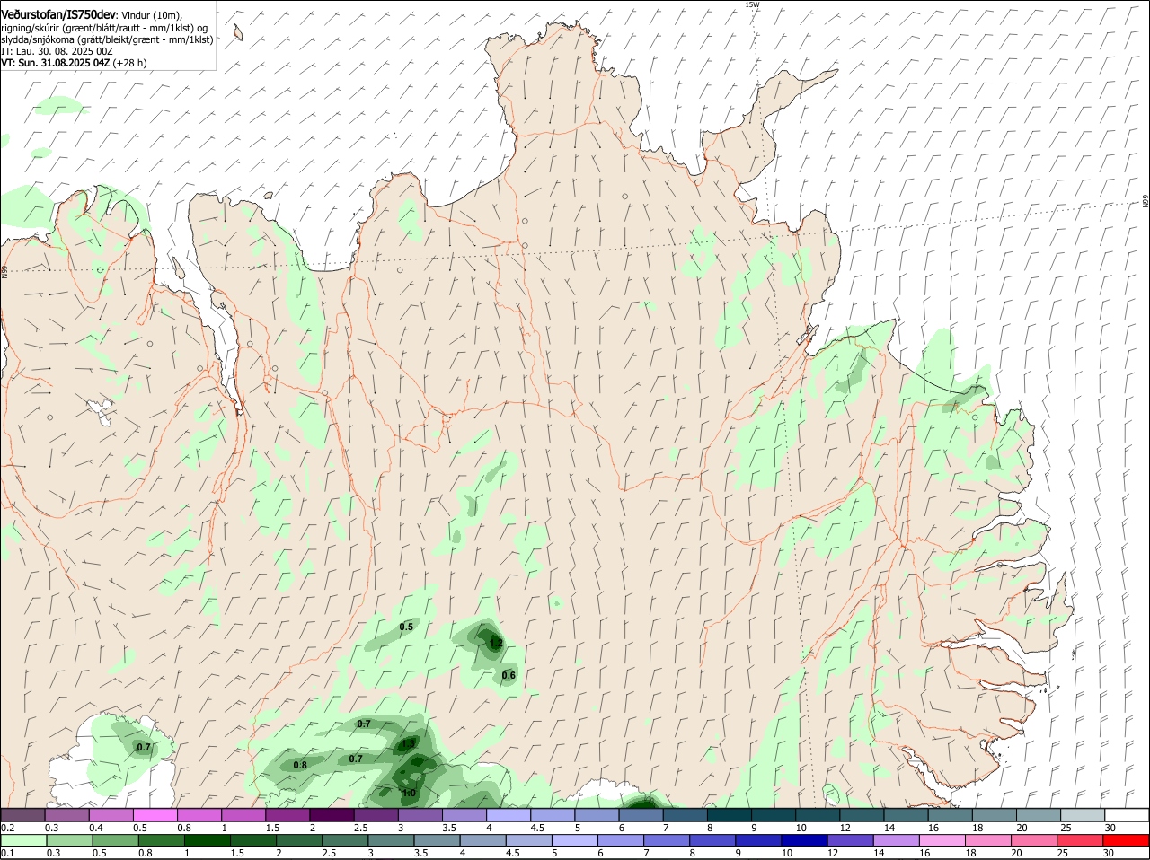Click the '1.2' precipitation value on the map
The image size is (1150, 860).
(496, 643)
